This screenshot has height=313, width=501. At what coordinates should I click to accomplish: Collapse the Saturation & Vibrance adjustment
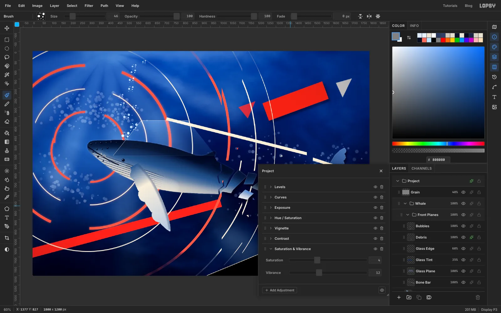click(x=271, y=249)
